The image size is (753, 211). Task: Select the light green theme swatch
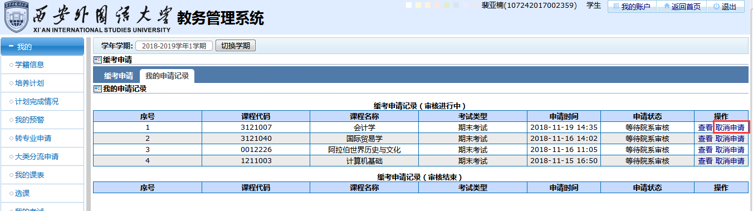[x=447, y=5]
